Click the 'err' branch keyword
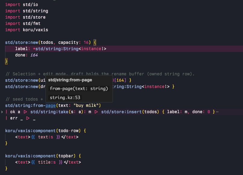 click(x=14, y=118)
